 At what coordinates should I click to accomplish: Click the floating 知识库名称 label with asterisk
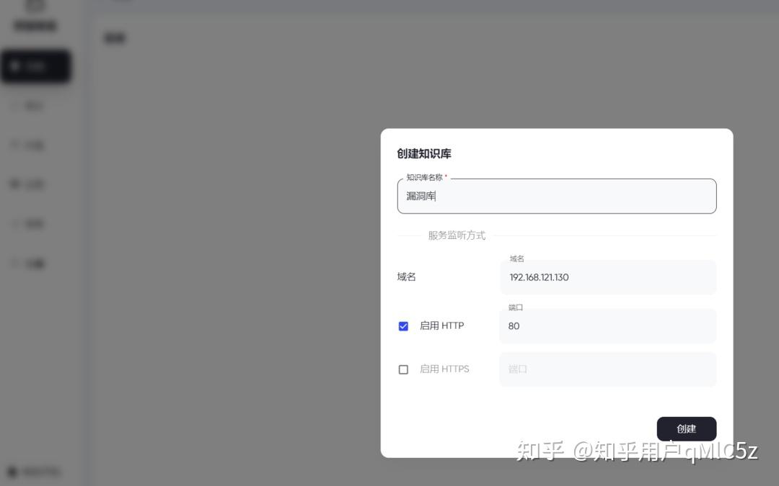point(426,177)
